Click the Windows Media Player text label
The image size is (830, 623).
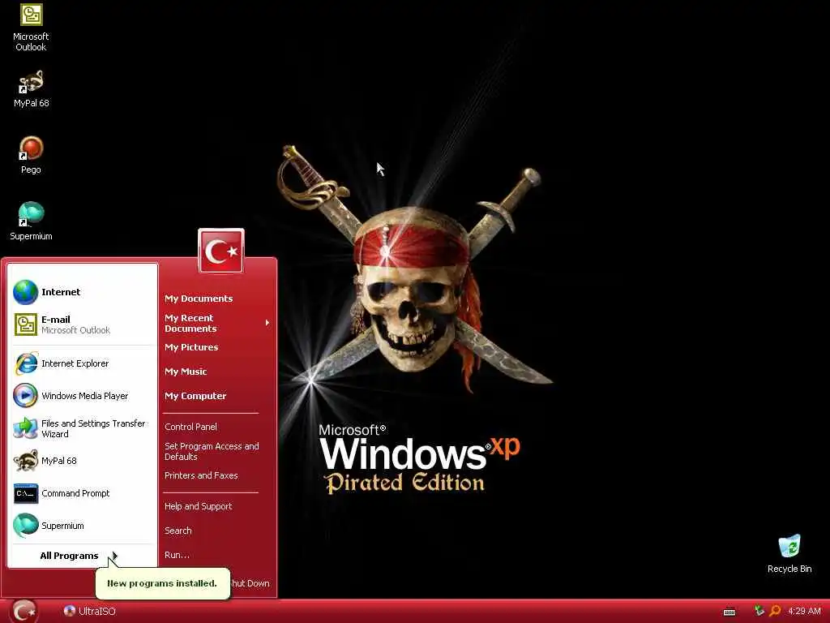(84, 396)
